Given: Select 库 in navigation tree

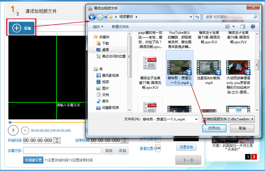Looking at the screenshot, I should coord(98,69).
